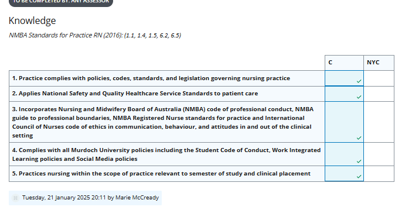Viewport: 412px width, 217px height.
Task: Select NYC cell for criterion 3
Action: pos(379,122)
